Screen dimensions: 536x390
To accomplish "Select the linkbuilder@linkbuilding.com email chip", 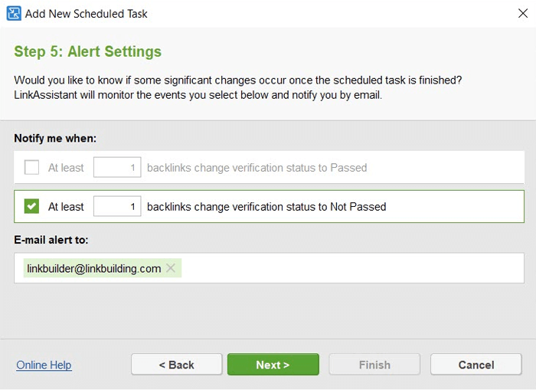I will (x=94, y=268).
